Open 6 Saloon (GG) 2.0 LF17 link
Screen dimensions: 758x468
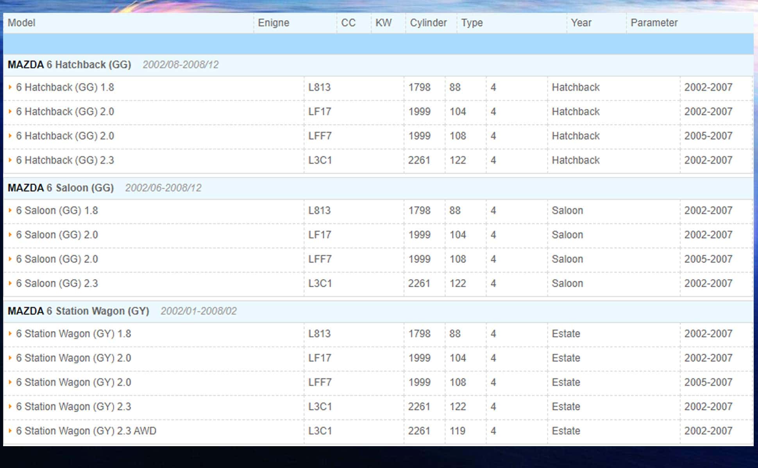pyautogui.click(x=57, y=235)
